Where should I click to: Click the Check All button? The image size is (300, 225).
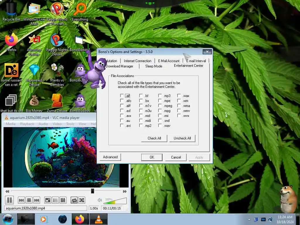(x=154, y=138)
